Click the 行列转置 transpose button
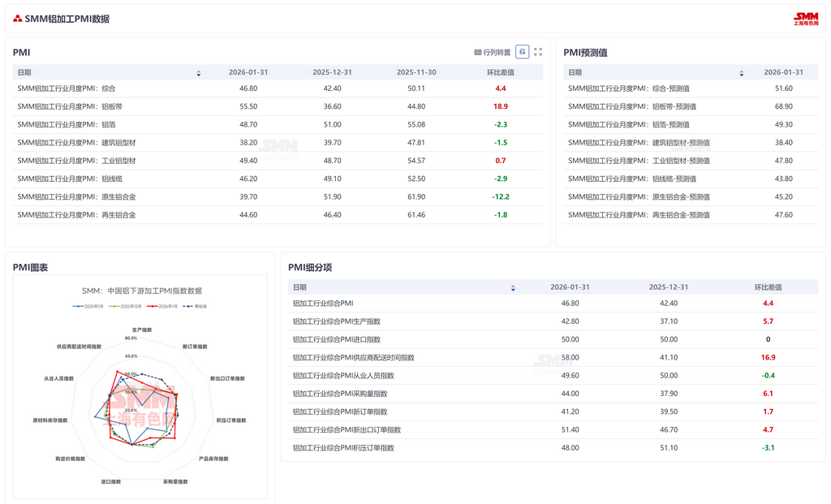 493,53
